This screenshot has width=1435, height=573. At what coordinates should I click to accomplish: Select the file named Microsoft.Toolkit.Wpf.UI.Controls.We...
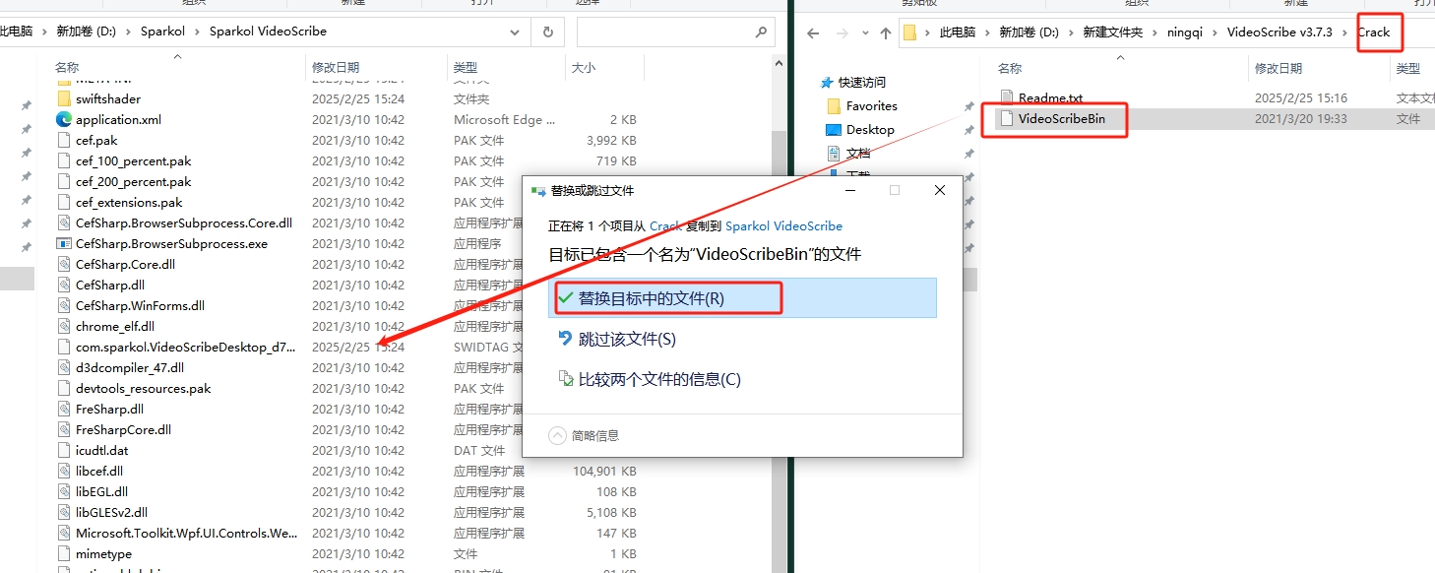pyautogui.click(x=186, y=533)
